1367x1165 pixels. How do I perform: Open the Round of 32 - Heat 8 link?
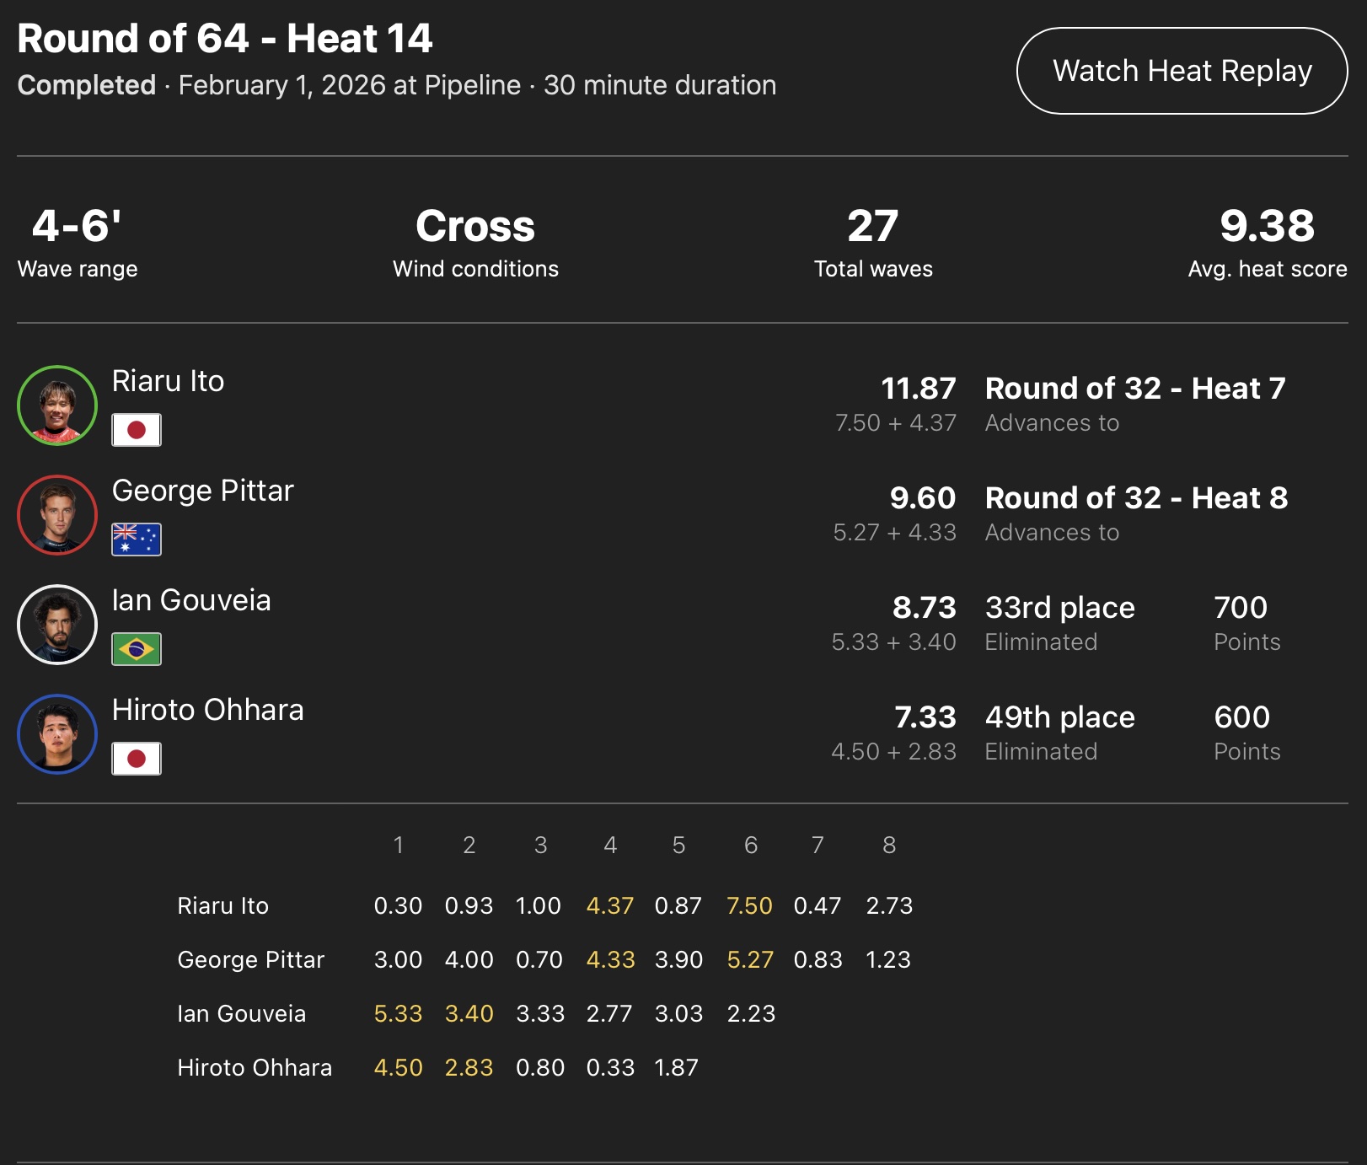click(1136, 498)
